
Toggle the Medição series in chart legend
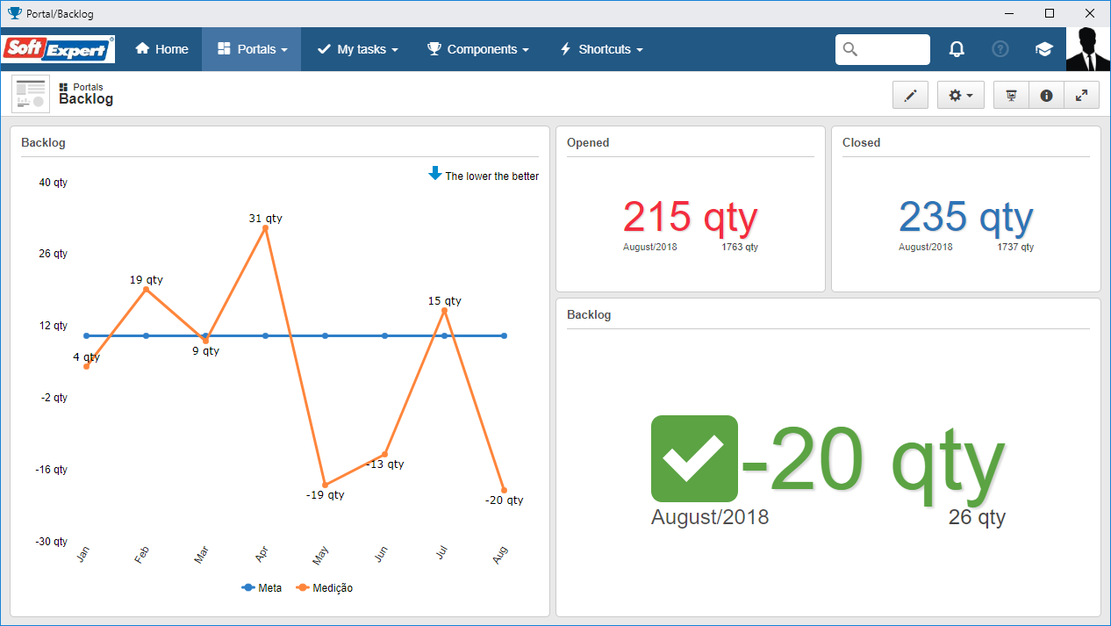[x=325, y=588]
